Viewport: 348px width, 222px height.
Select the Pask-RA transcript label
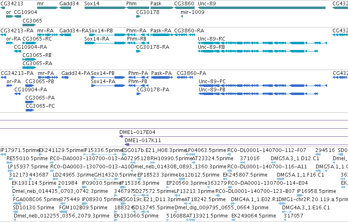coord(161,30)
